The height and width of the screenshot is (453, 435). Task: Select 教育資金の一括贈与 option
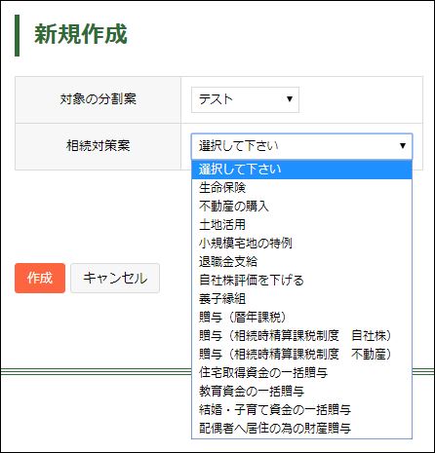pyautogui.click(x=301, y=392)
